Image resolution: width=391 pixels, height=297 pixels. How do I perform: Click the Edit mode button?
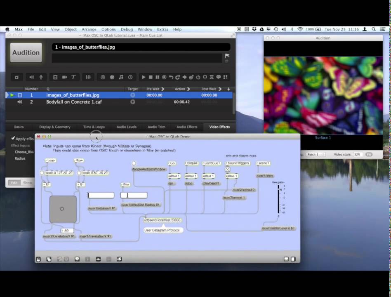click(x=14, y=183)
